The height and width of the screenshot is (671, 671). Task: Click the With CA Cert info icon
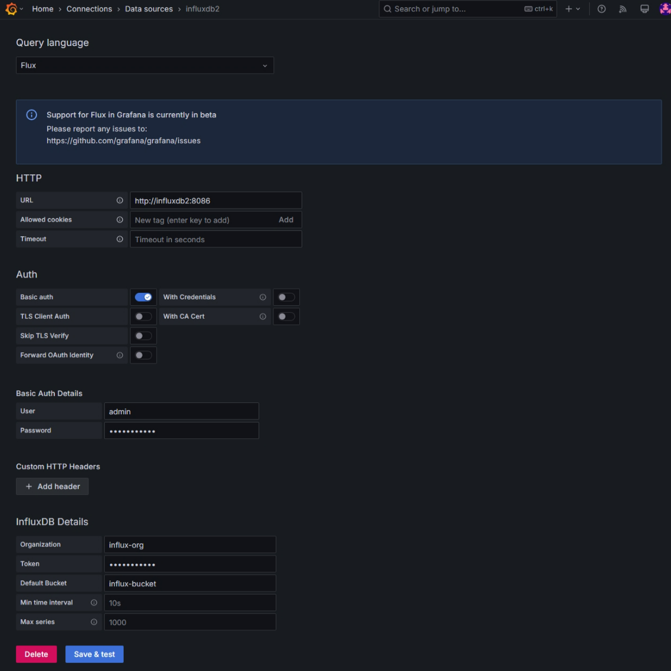(x=263, y=316)
